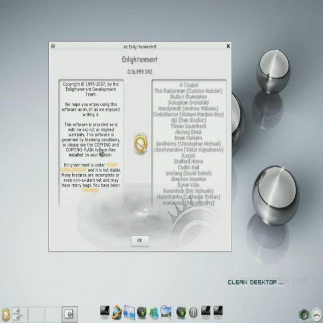Click the leftmost terminal monitor icon in the launcher
323x323 pixels.
click(105, 312)
